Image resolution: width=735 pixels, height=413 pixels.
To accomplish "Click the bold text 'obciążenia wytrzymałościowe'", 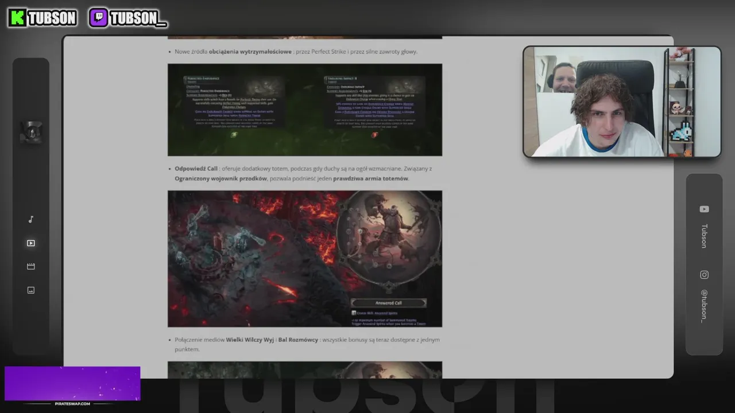I will click(250, 52).
